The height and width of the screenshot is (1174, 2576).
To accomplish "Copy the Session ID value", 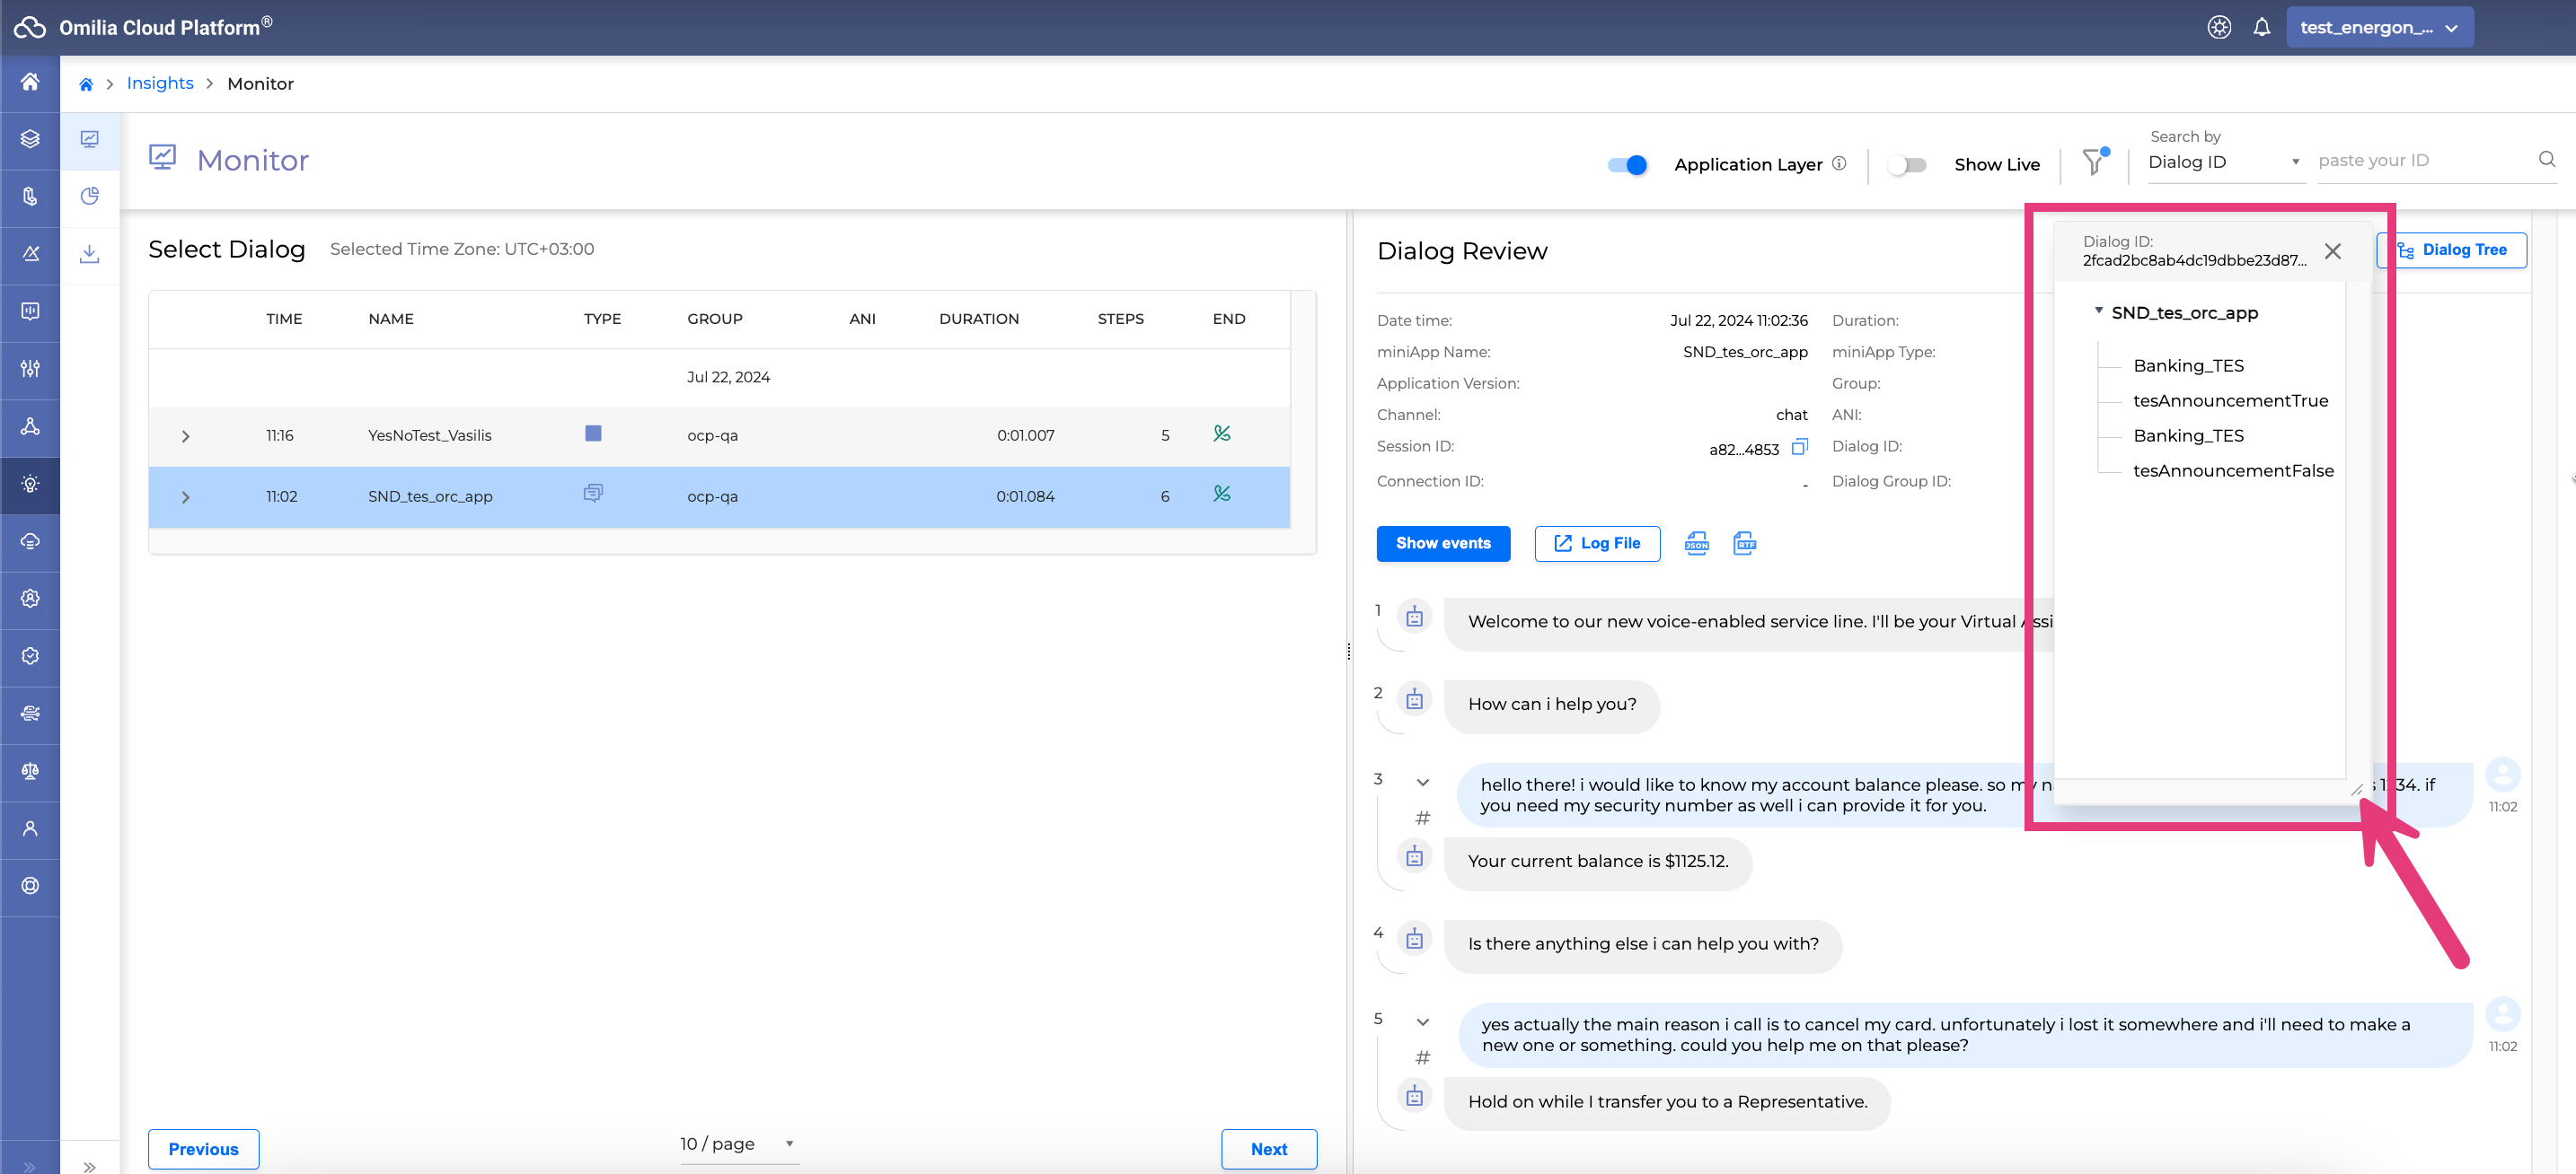I will click(1799, 448).
